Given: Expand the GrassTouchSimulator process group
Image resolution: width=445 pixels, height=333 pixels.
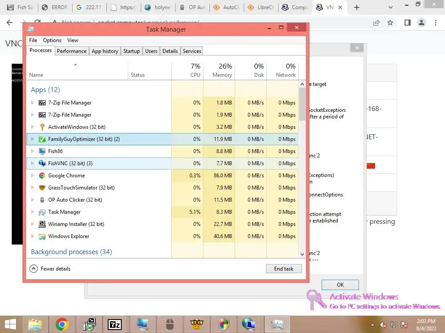Looking at the screenshot, I should (32, 188).
